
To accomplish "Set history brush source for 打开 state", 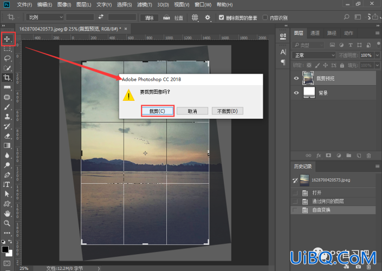I will pos(295,193).
